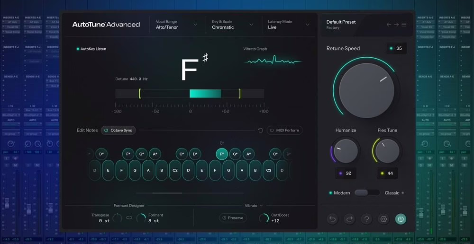Open settings with the gear icon
Image resolution: width=474 pixels, height=244 pixels.
[x=383, y=219]
